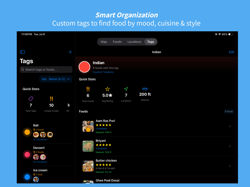
Task: Click the 'Found at 7 locations' link
Action: pos(103,72)
